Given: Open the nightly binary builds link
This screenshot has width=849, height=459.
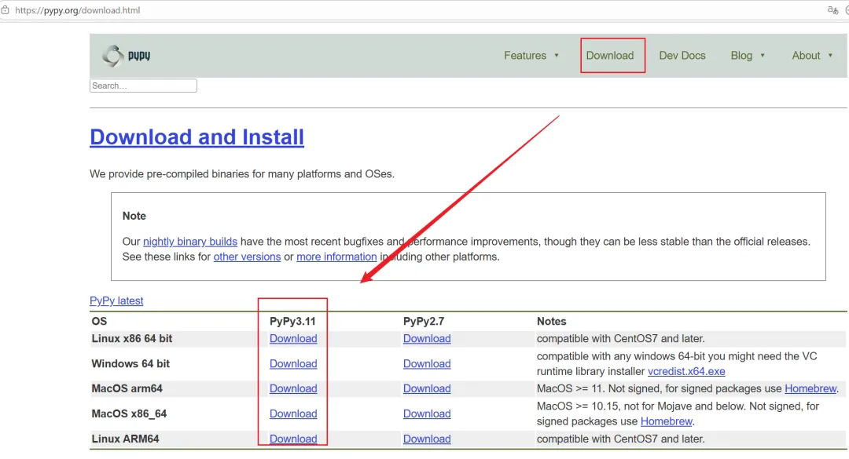Looking at the screenshot, I should pos(190,242).
